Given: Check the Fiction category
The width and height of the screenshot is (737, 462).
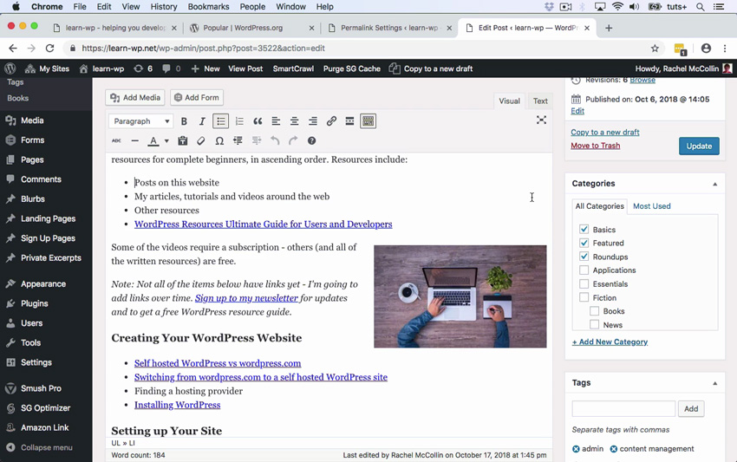Looking at the screenshot, I should point(584,297).
